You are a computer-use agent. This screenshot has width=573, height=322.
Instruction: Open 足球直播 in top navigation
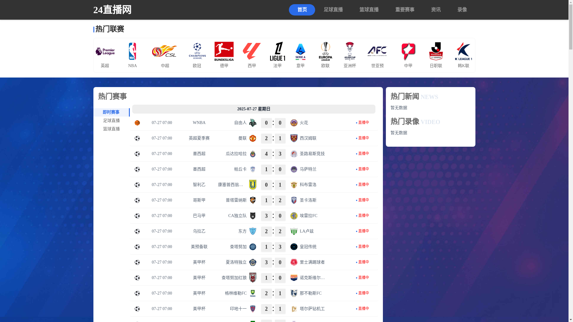333,10
